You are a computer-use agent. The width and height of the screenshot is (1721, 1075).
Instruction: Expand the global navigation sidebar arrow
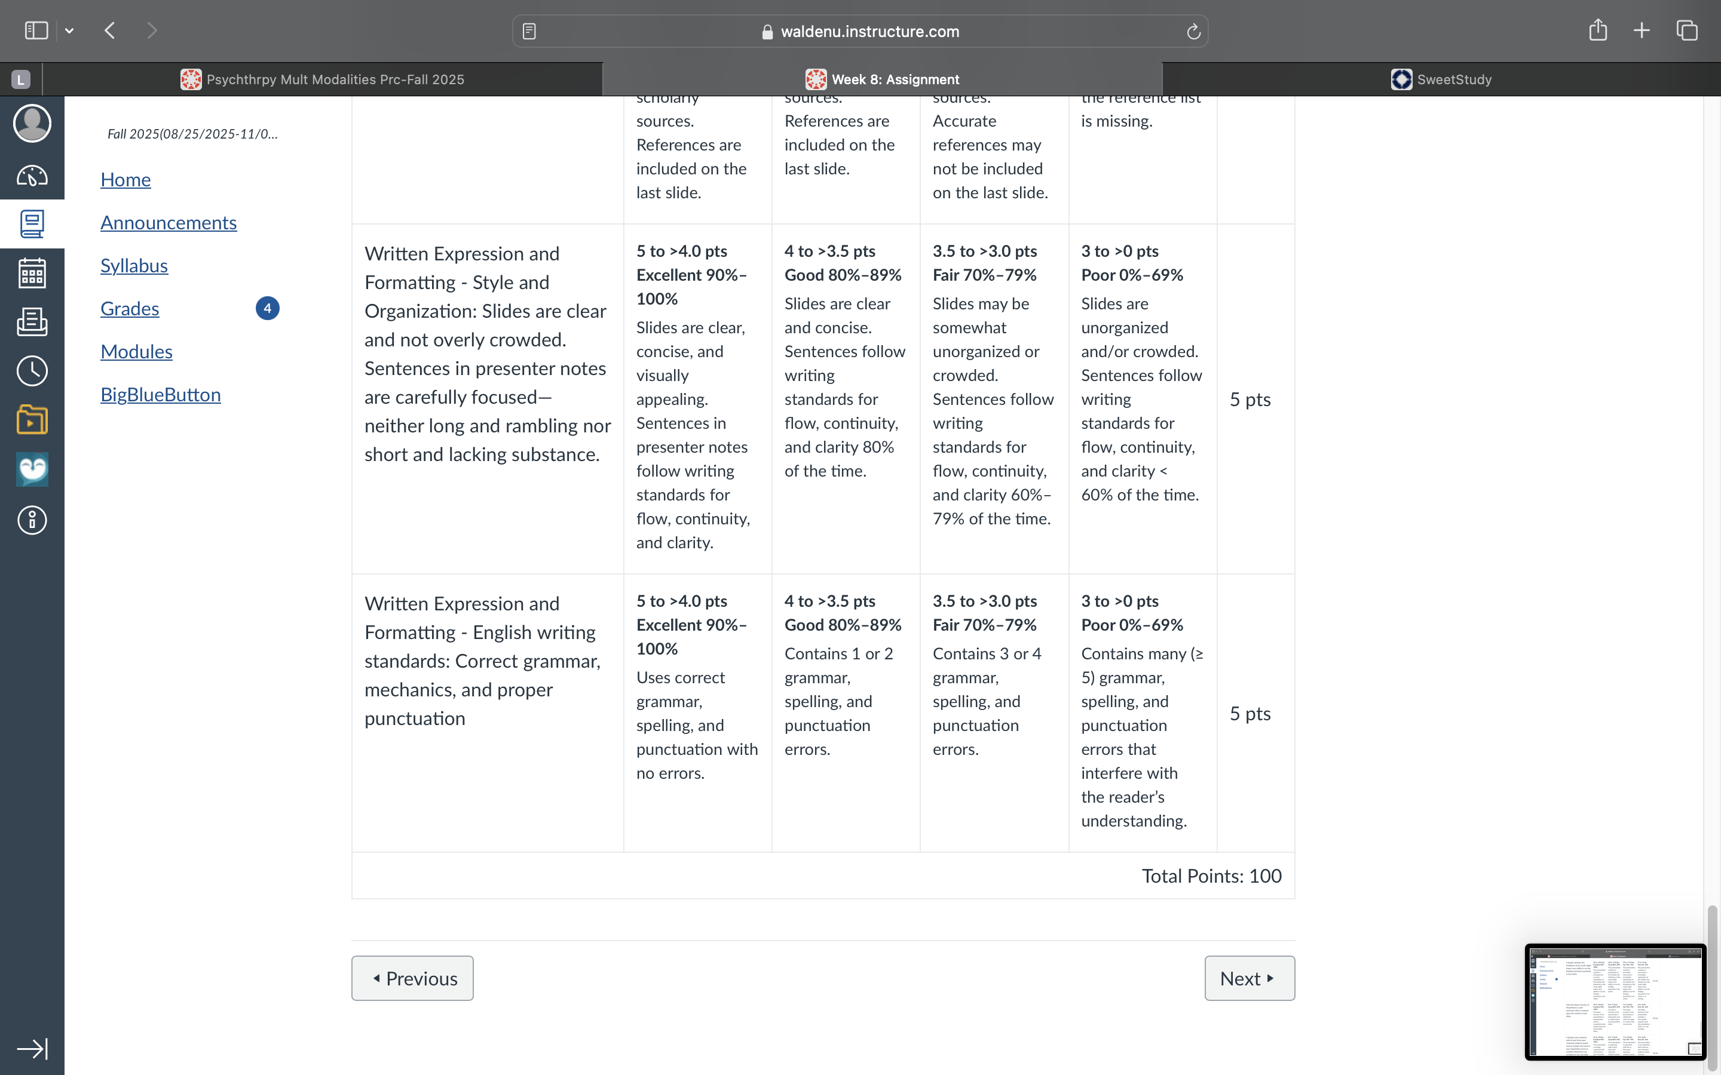pyautogui.click(x=32, y=1049)
